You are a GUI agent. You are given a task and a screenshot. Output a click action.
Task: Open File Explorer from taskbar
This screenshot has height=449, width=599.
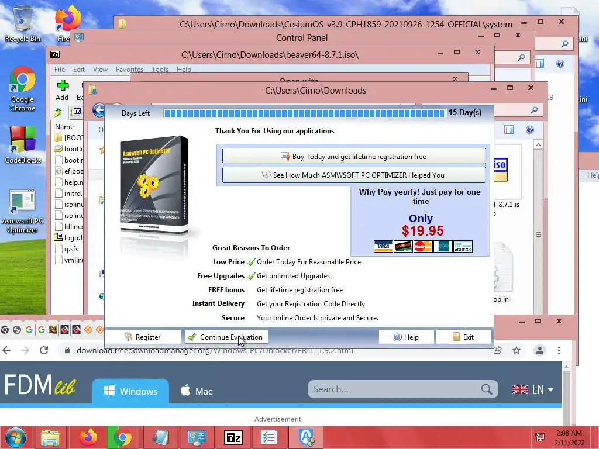pyautogui.click(x=50, y=437)
